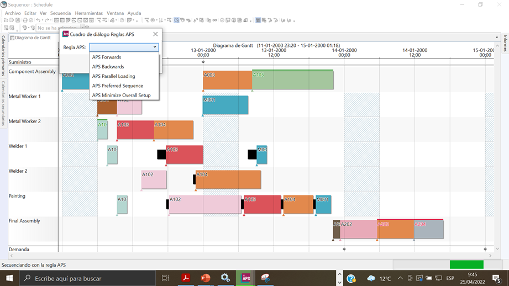Click the horizontal scrollbar left arrow
Image resolution: width=509 pixels, height=286 pixels.
(12, 256)
